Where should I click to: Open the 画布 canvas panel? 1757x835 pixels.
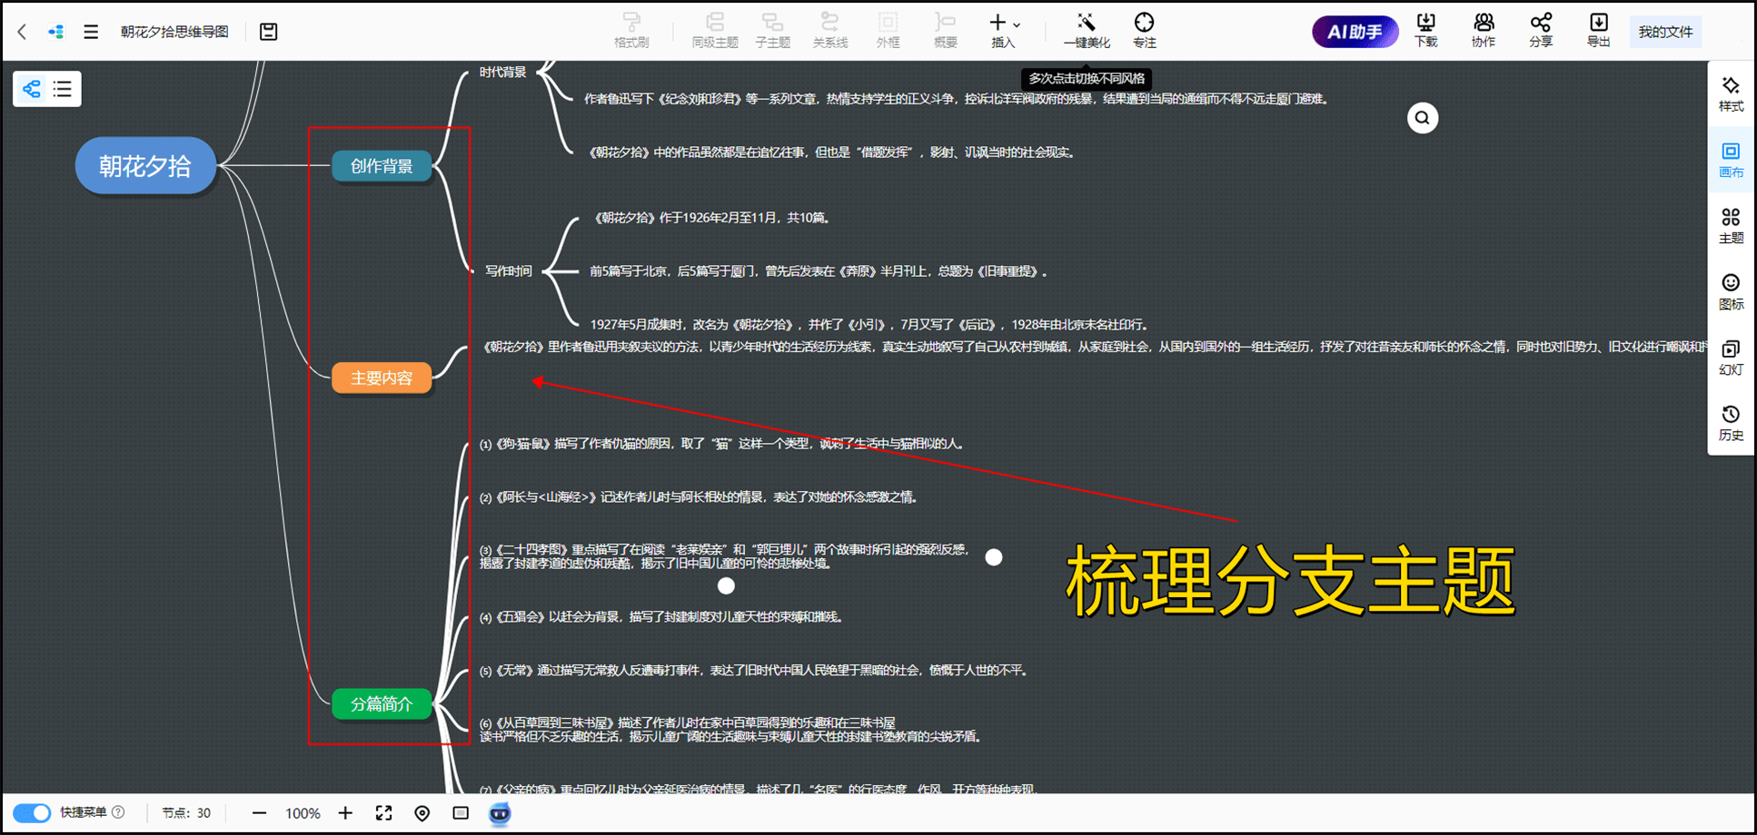pyautogui.click(x=1731, y=160)
